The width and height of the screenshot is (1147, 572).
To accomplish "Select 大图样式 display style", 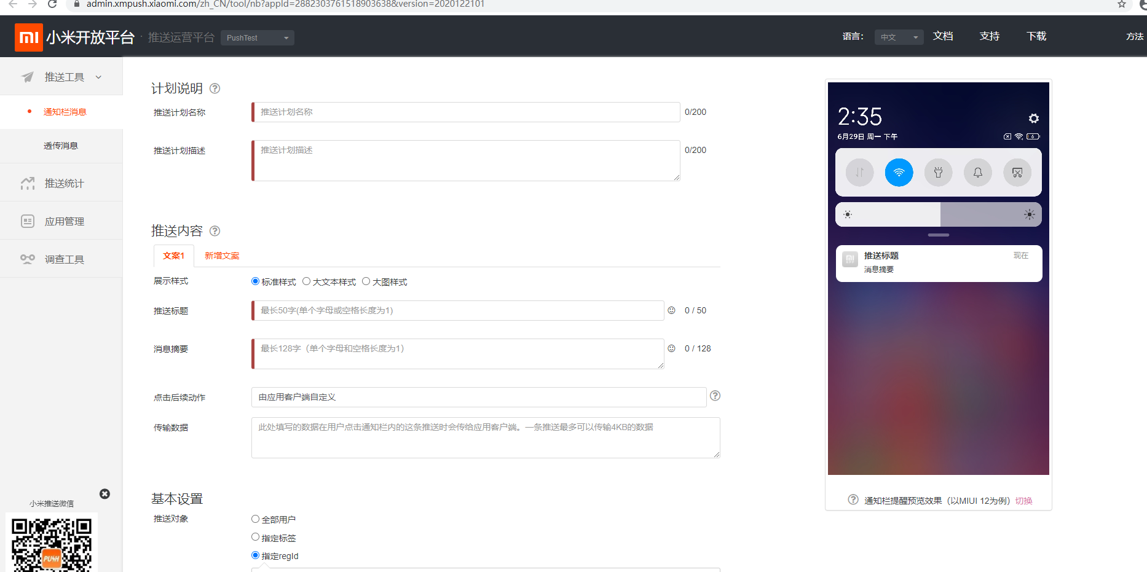I will pos(366,281).
